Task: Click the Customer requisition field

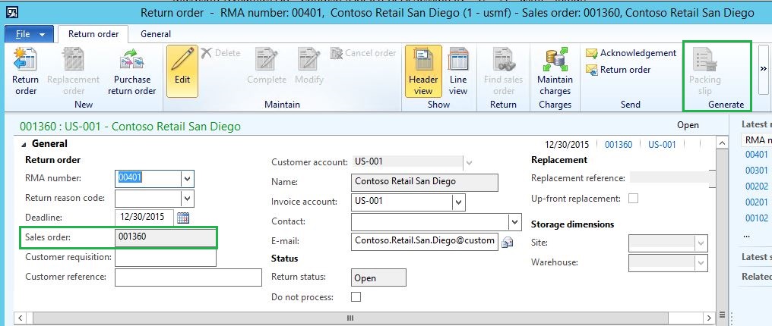Action: coord(166,257)
